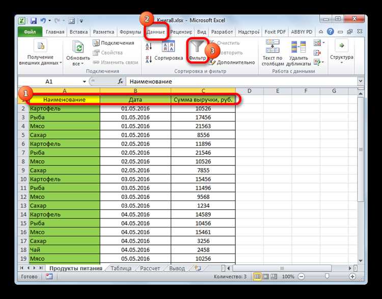This screenshot has height=299, width=382.
Task: Click formula bar with Наименование
Action: click(x=242, y=82)
